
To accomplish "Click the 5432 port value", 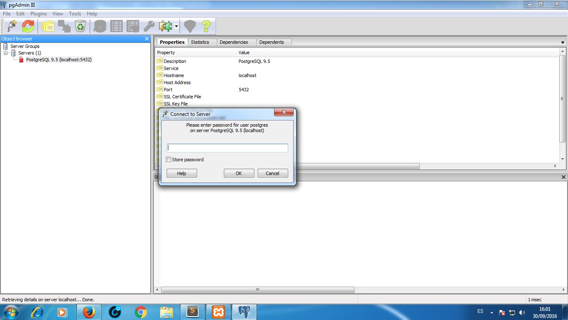I will 244,90.
